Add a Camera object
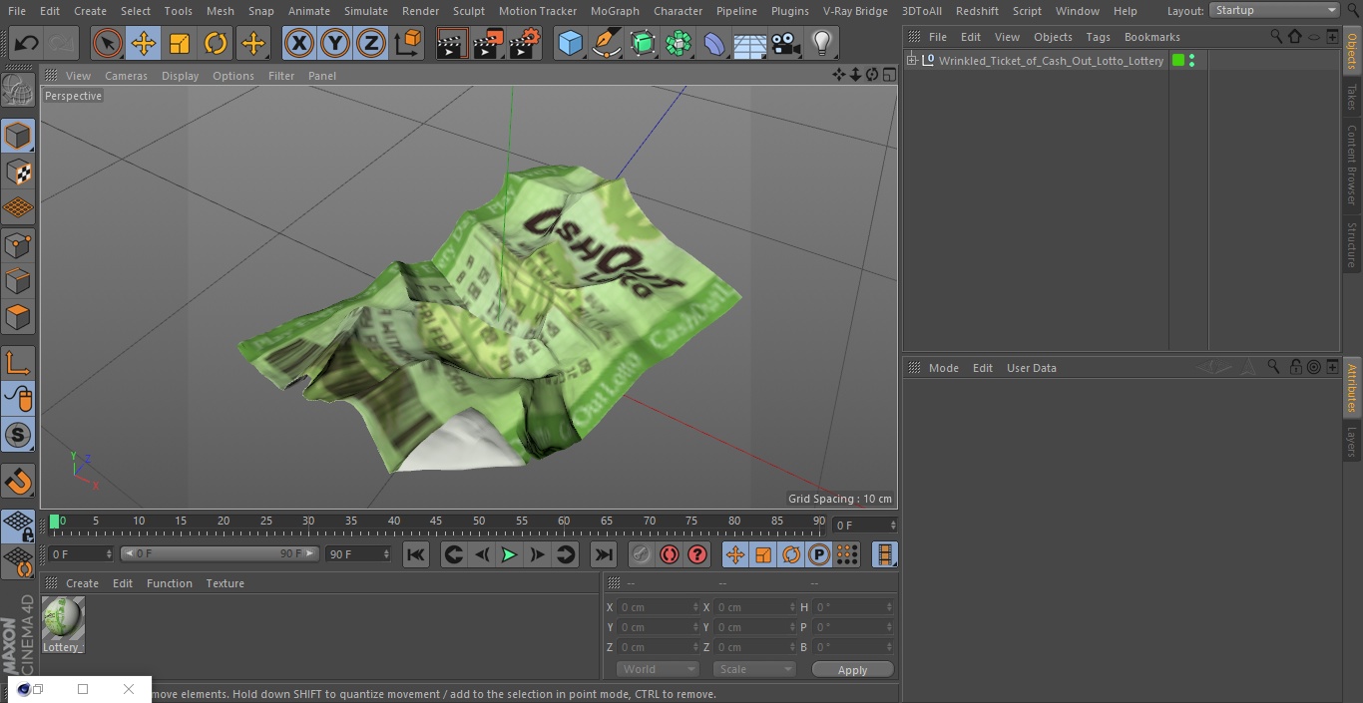Image resolution: width=1363 pixels, height=703 pixels. (x=785, y=43)
